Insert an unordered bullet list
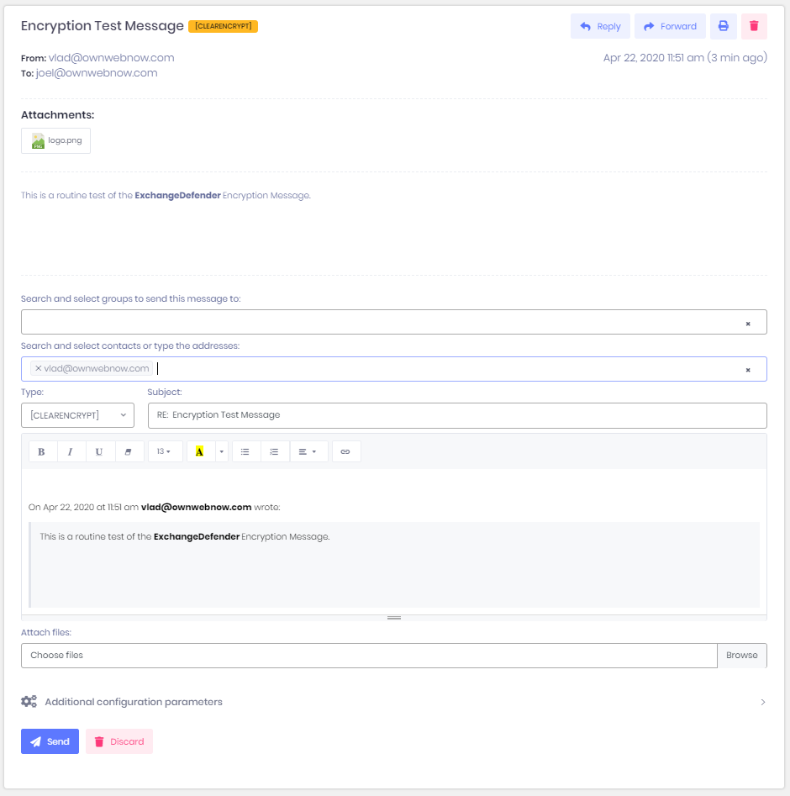The width and height of the screenshot is (790, 796). coord(245,451)
